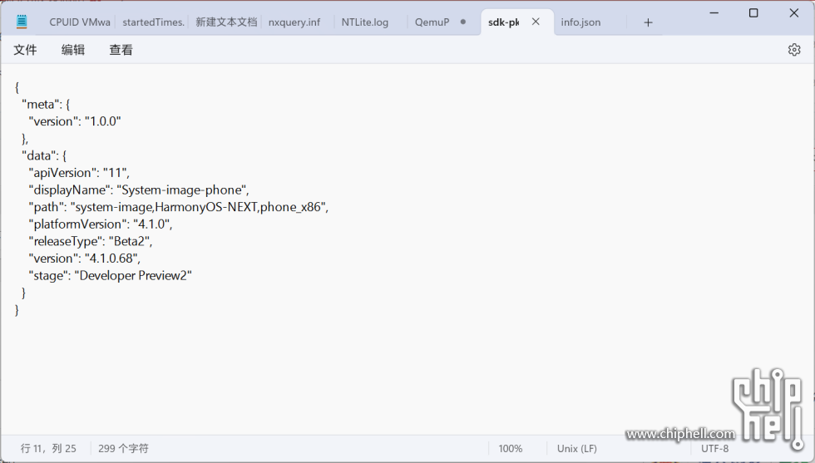Click UTF-8 encoding status

point(714,448)
